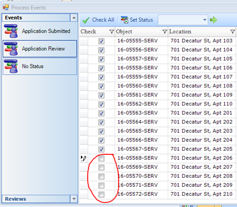Screen dimensions: 237x207
Task: Uncheck the checkbox for 16-05564-SERV
Action: 102,122
